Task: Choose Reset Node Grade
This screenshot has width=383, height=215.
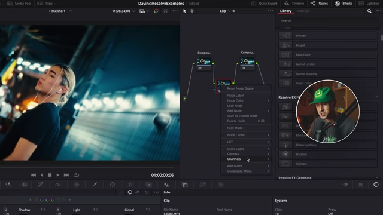Action: click(246, 88)
